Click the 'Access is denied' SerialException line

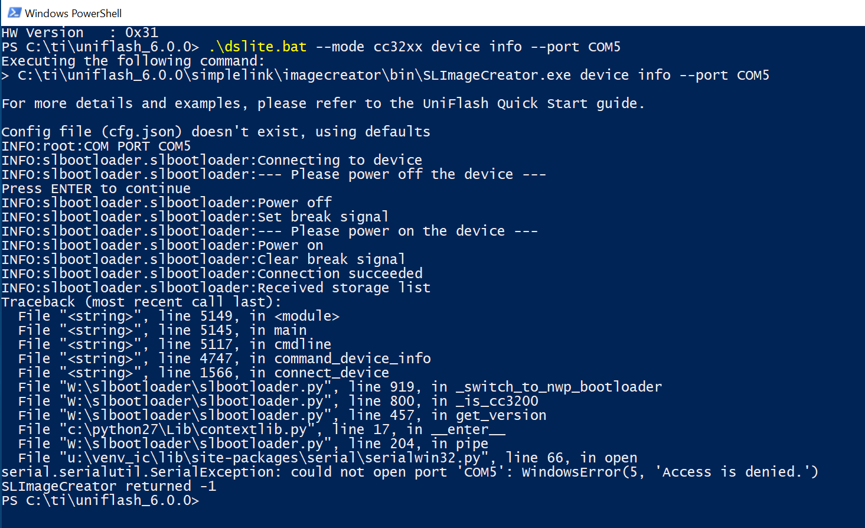coord(410,472)
